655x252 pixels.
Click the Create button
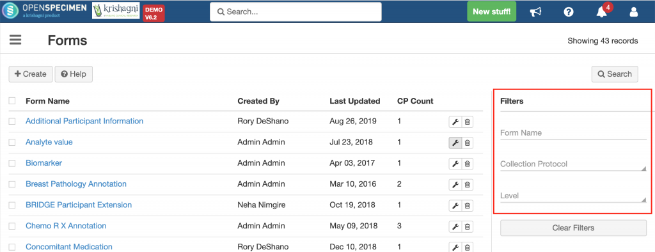[x=31, y=74]
